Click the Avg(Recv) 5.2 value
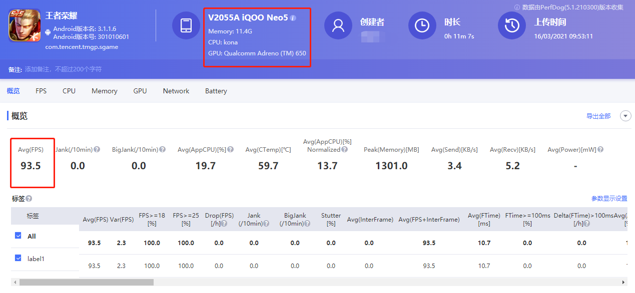The height and width of the screenshot is (293, 635). click(x=512, y=166)
